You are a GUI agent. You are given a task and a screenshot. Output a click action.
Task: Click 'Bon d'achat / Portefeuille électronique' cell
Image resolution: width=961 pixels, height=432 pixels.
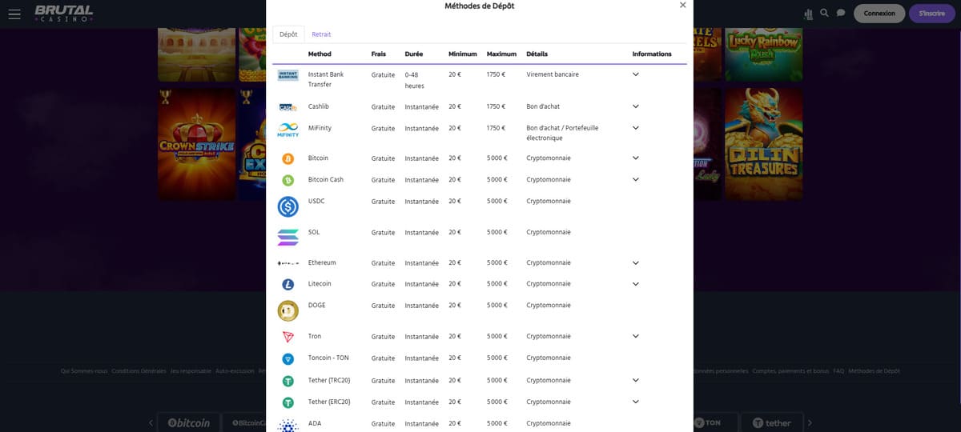[x=562, y=133]
